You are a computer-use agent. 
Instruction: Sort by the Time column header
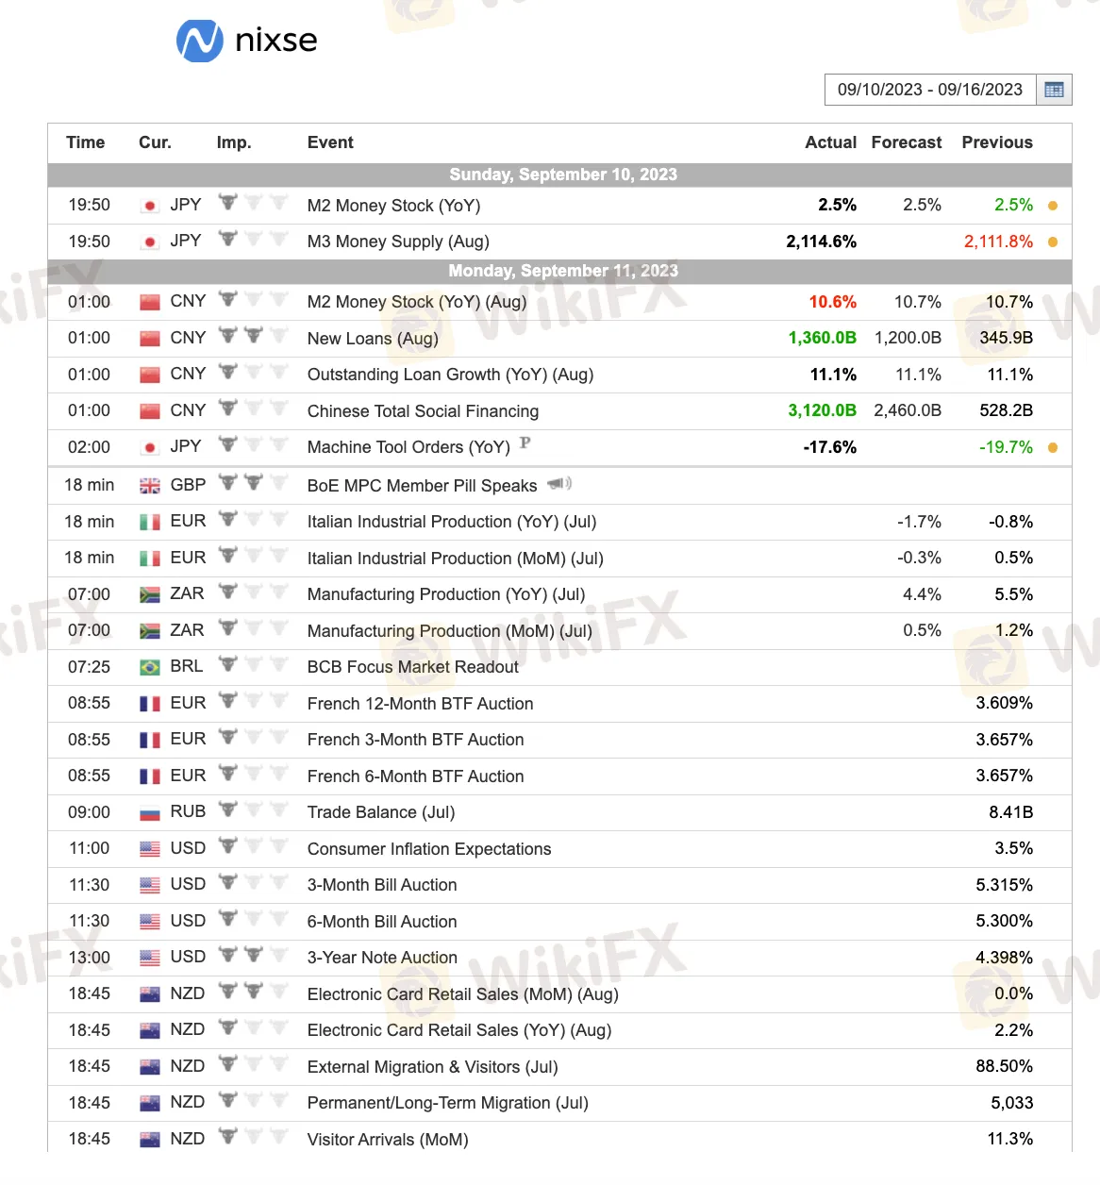point(85,142)
